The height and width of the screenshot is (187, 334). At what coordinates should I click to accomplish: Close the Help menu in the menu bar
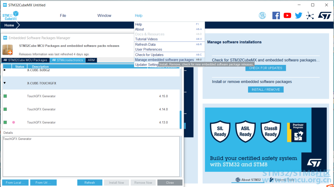[139, 15]
